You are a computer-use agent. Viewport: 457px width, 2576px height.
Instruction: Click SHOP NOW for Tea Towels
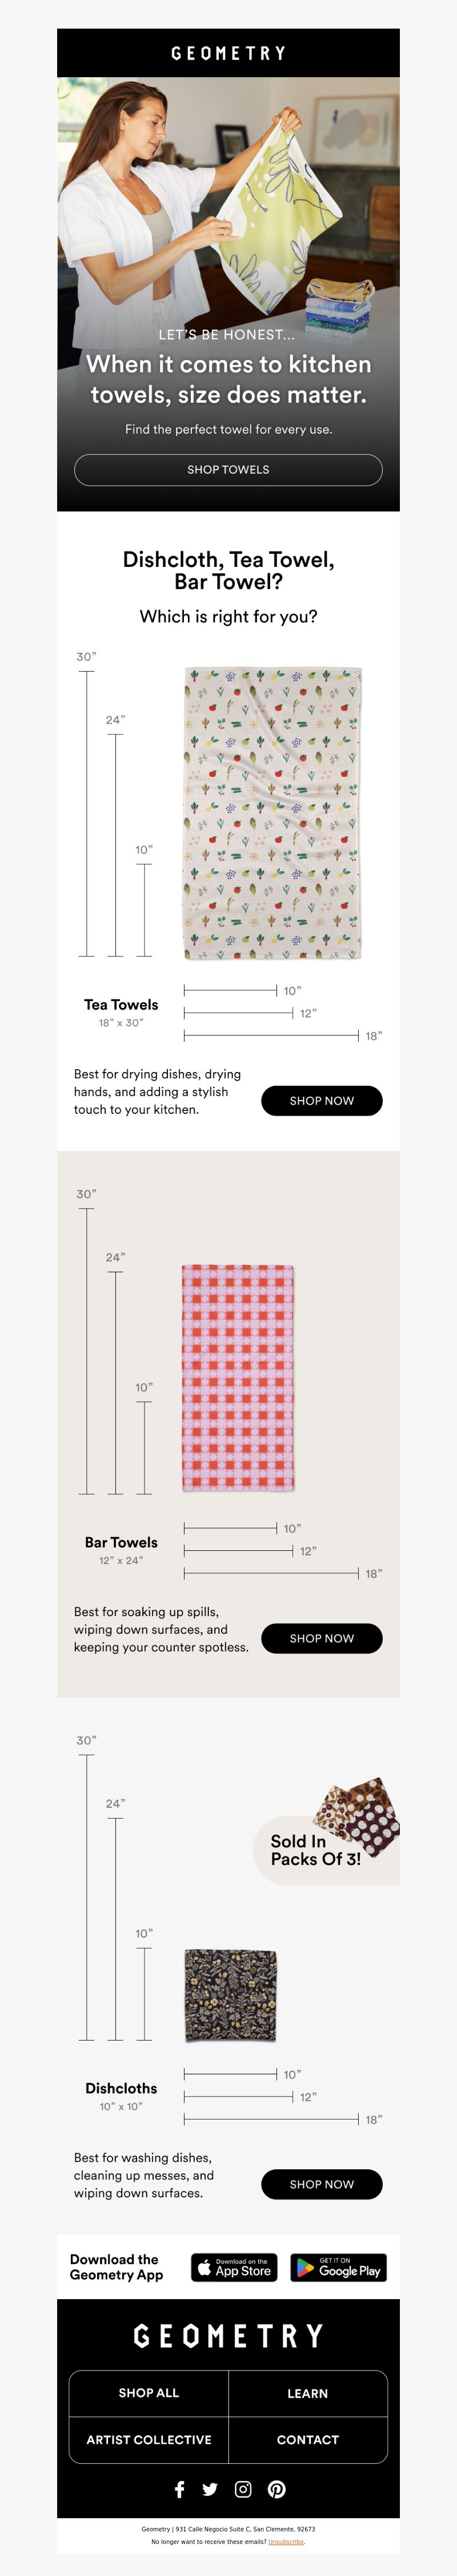pos(321,1100)
